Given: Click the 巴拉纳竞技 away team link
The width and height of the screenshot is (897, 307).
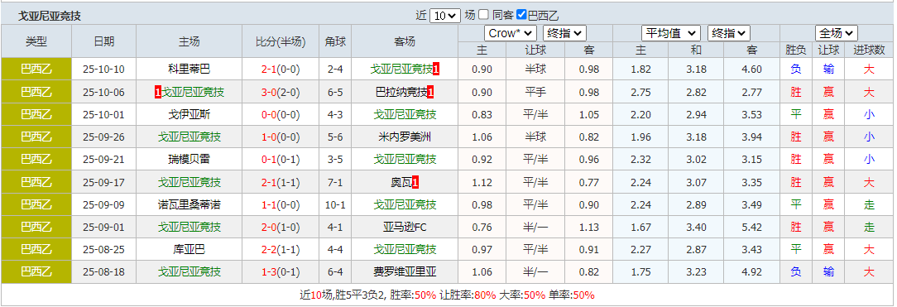Looking at the screenshot, I should tap(401, 92).
